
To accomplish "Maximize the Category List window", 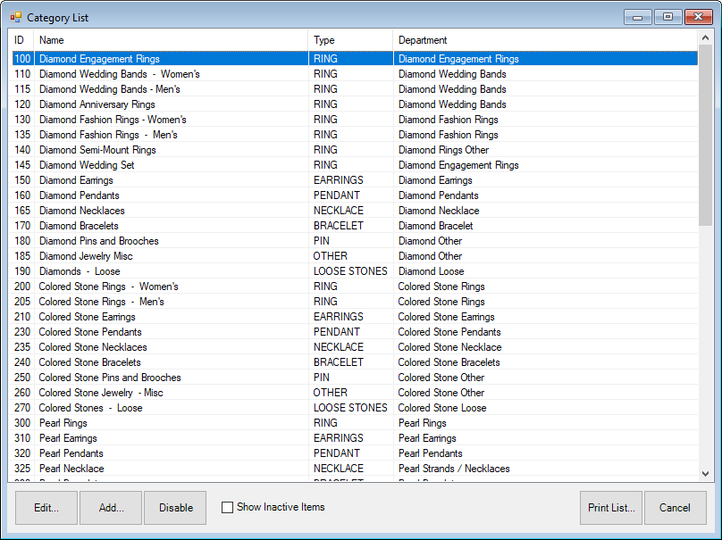I will (667, 17).
